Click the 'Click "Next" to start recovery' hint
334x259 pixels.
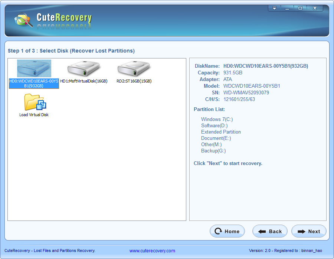pyautogui.click(x=228, y=164)
